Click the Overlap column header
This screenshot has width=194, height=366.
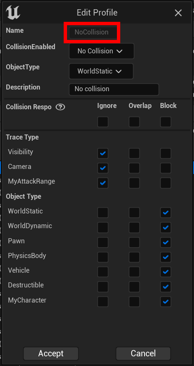pos(140,106)
